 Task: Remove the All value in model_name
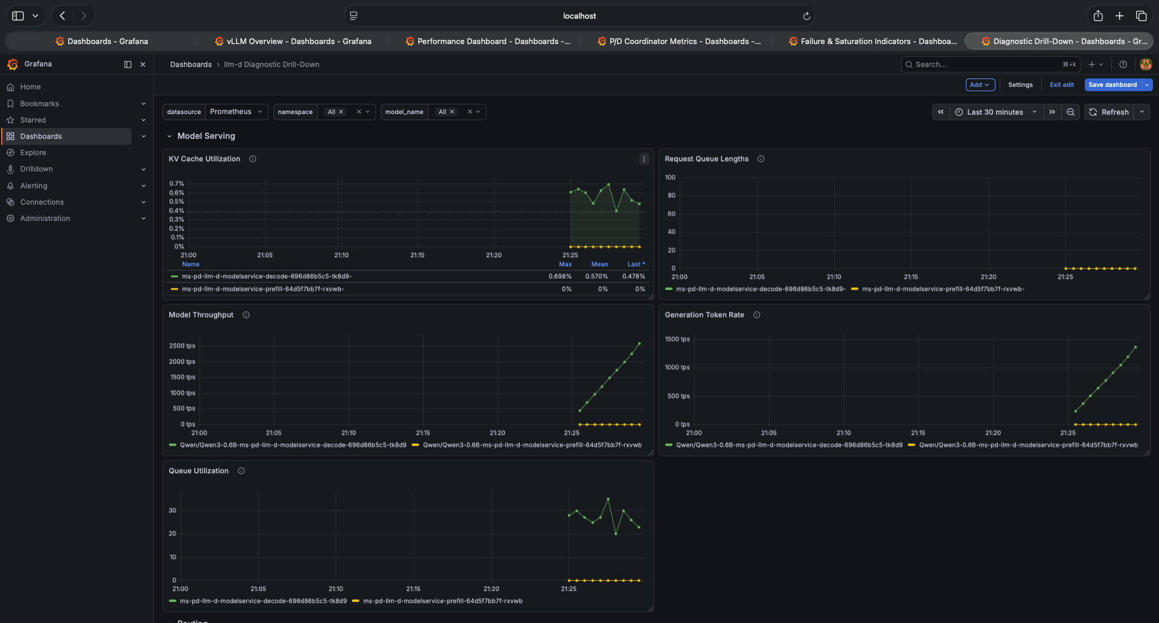pyautogui.click(x=452, y=112)
